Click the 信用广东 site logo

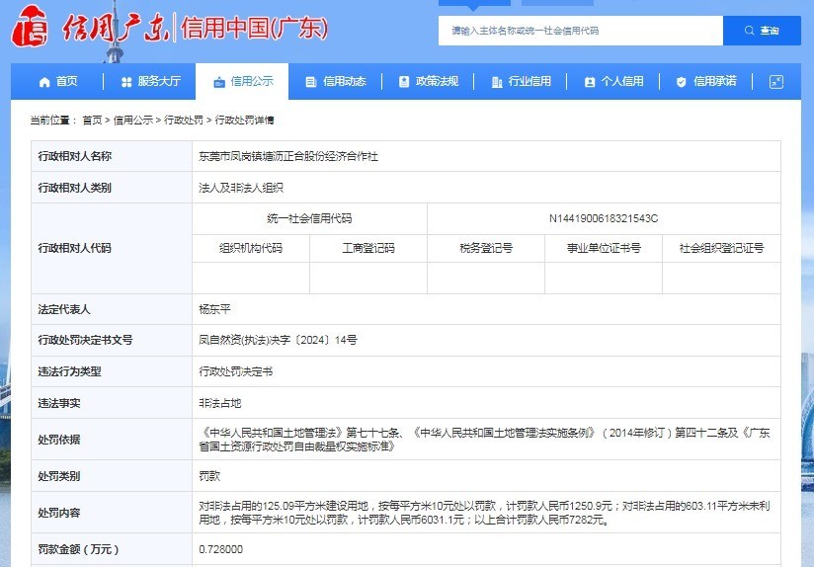(x=89, y=29)
